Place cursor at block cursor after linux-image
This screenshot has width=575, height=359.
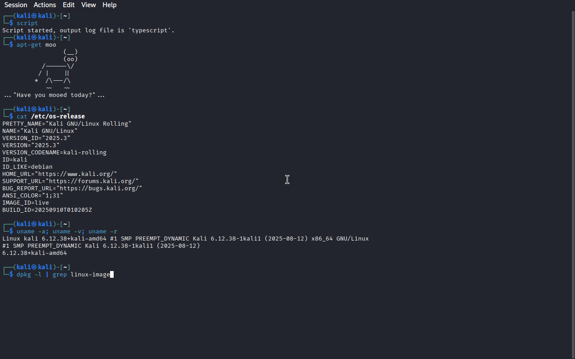tap(112, 274)
